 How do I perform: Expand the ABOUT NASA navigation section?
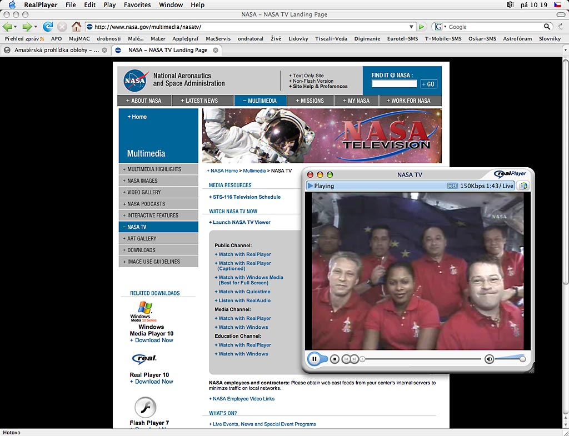click(144, 101)
